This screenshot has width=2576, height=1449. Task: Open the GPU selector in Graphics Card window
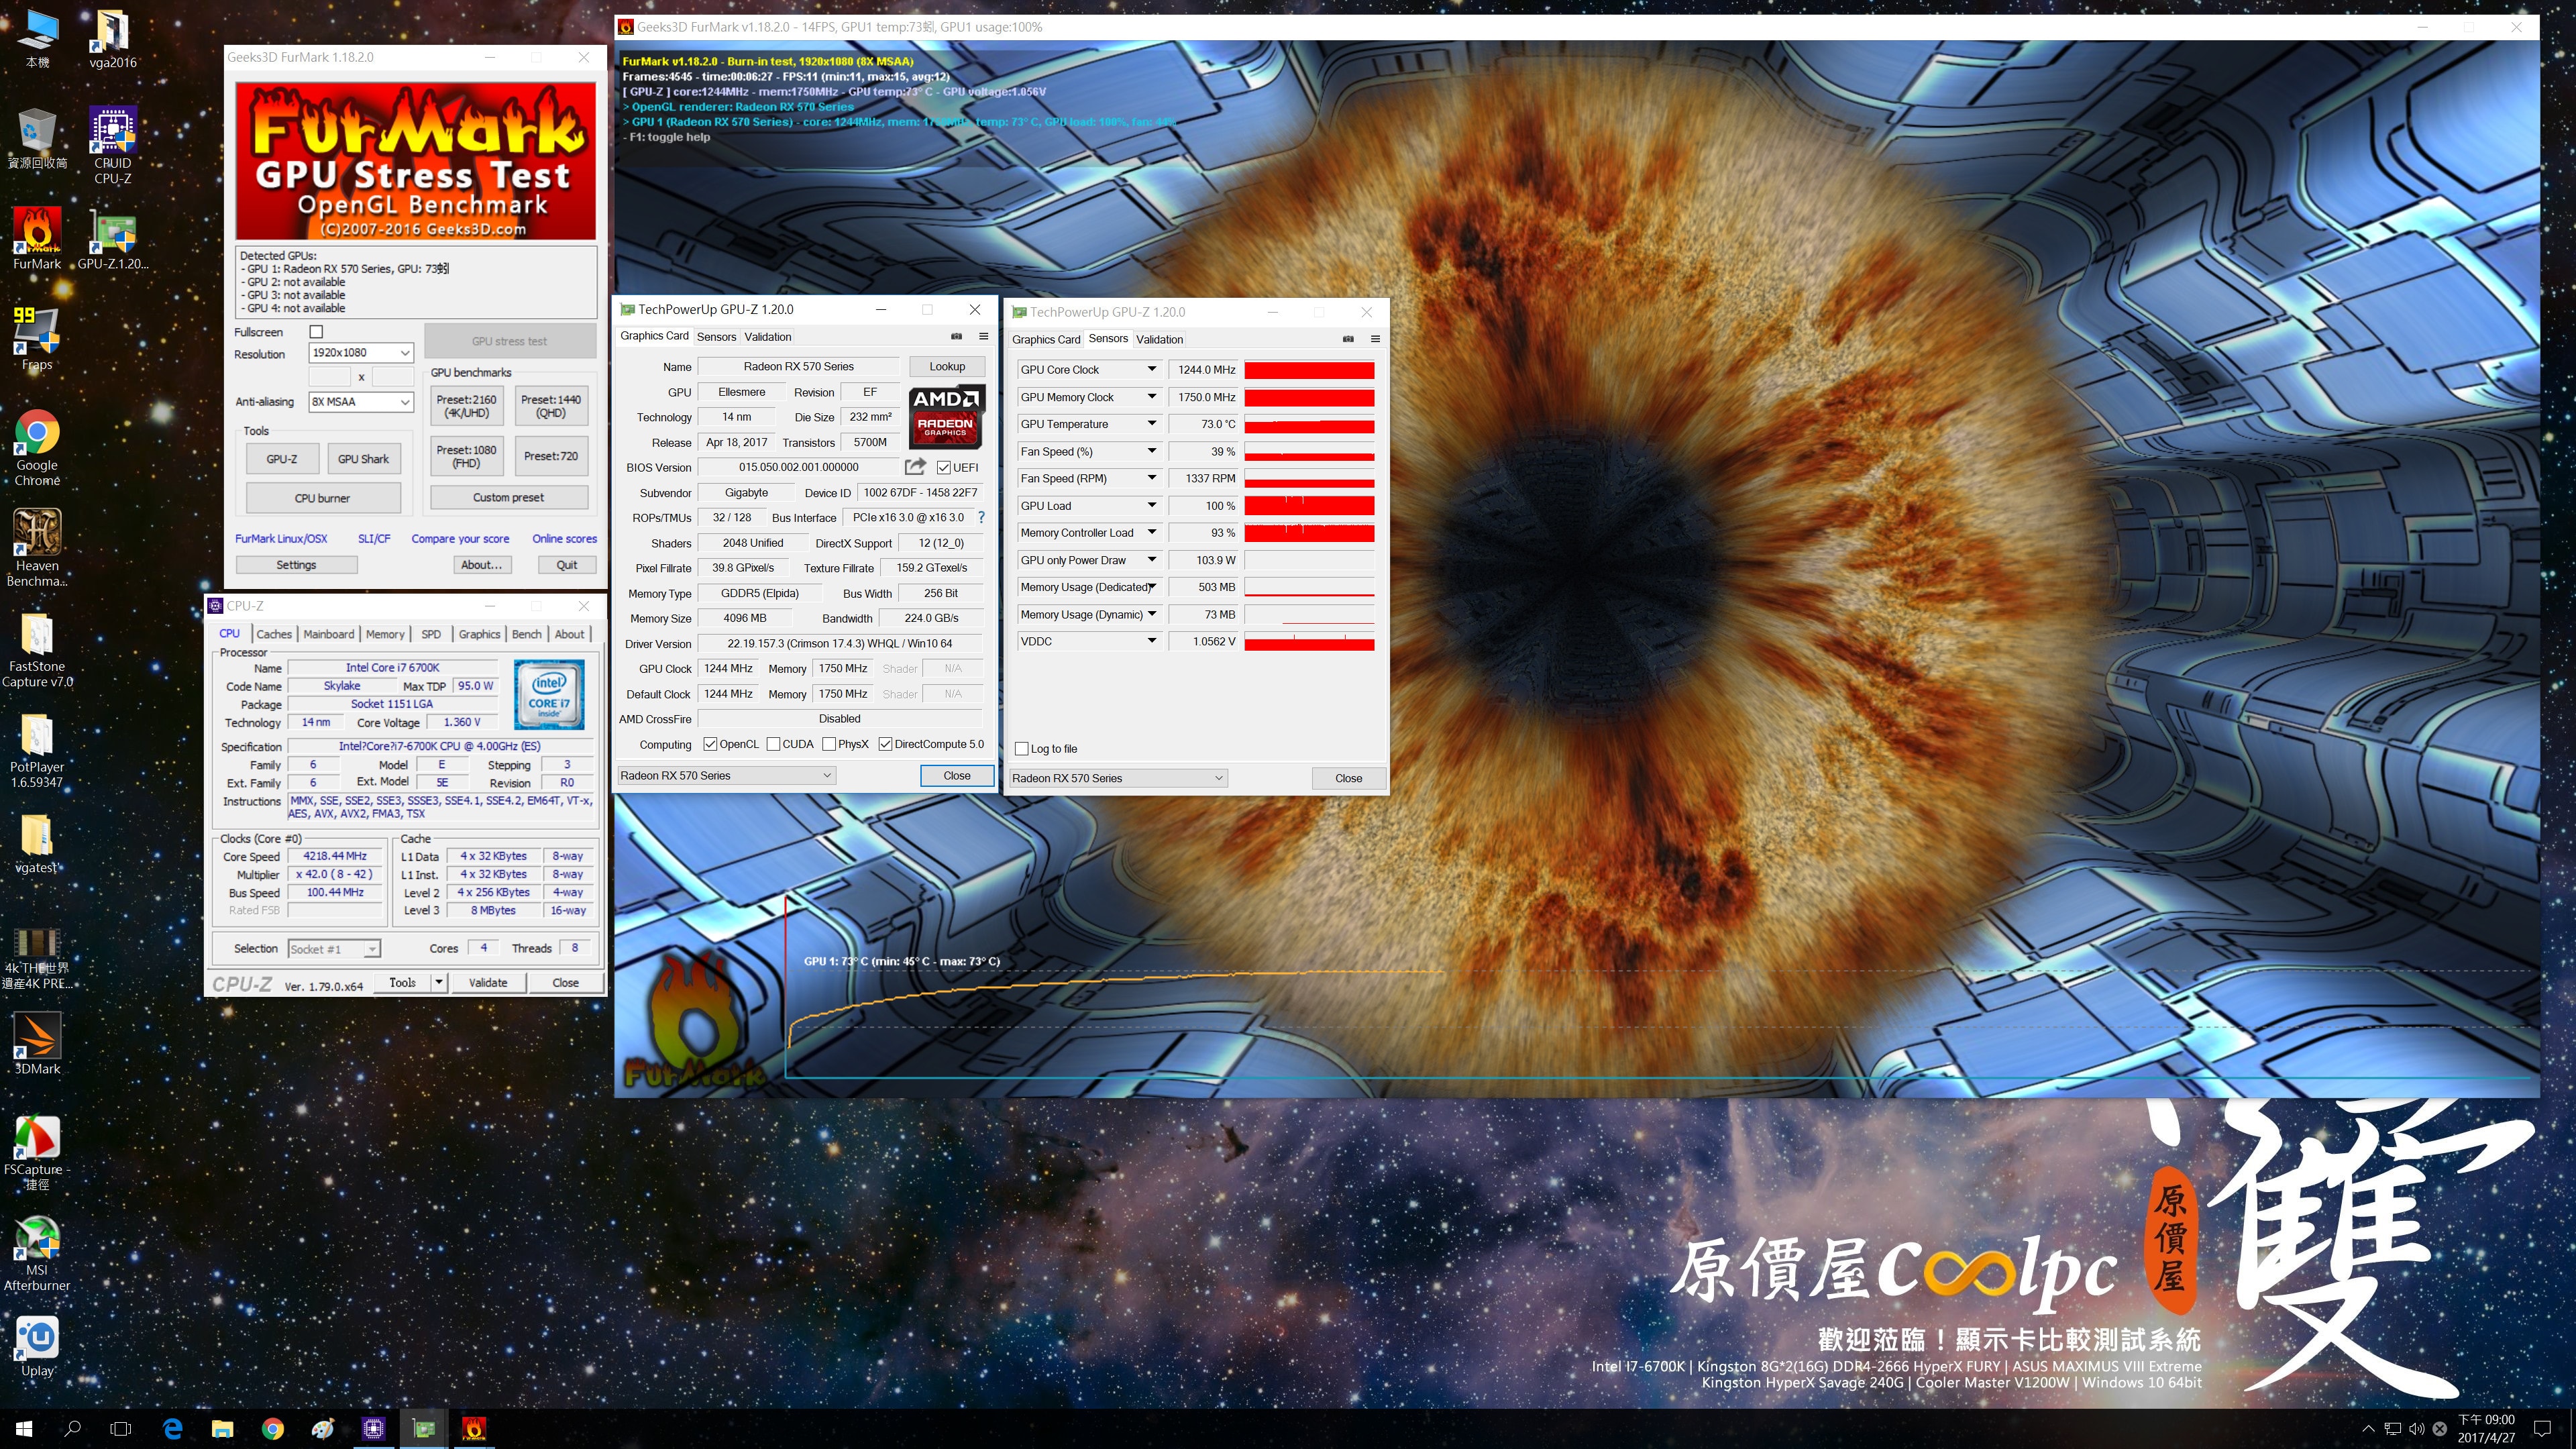pos(726,775)
